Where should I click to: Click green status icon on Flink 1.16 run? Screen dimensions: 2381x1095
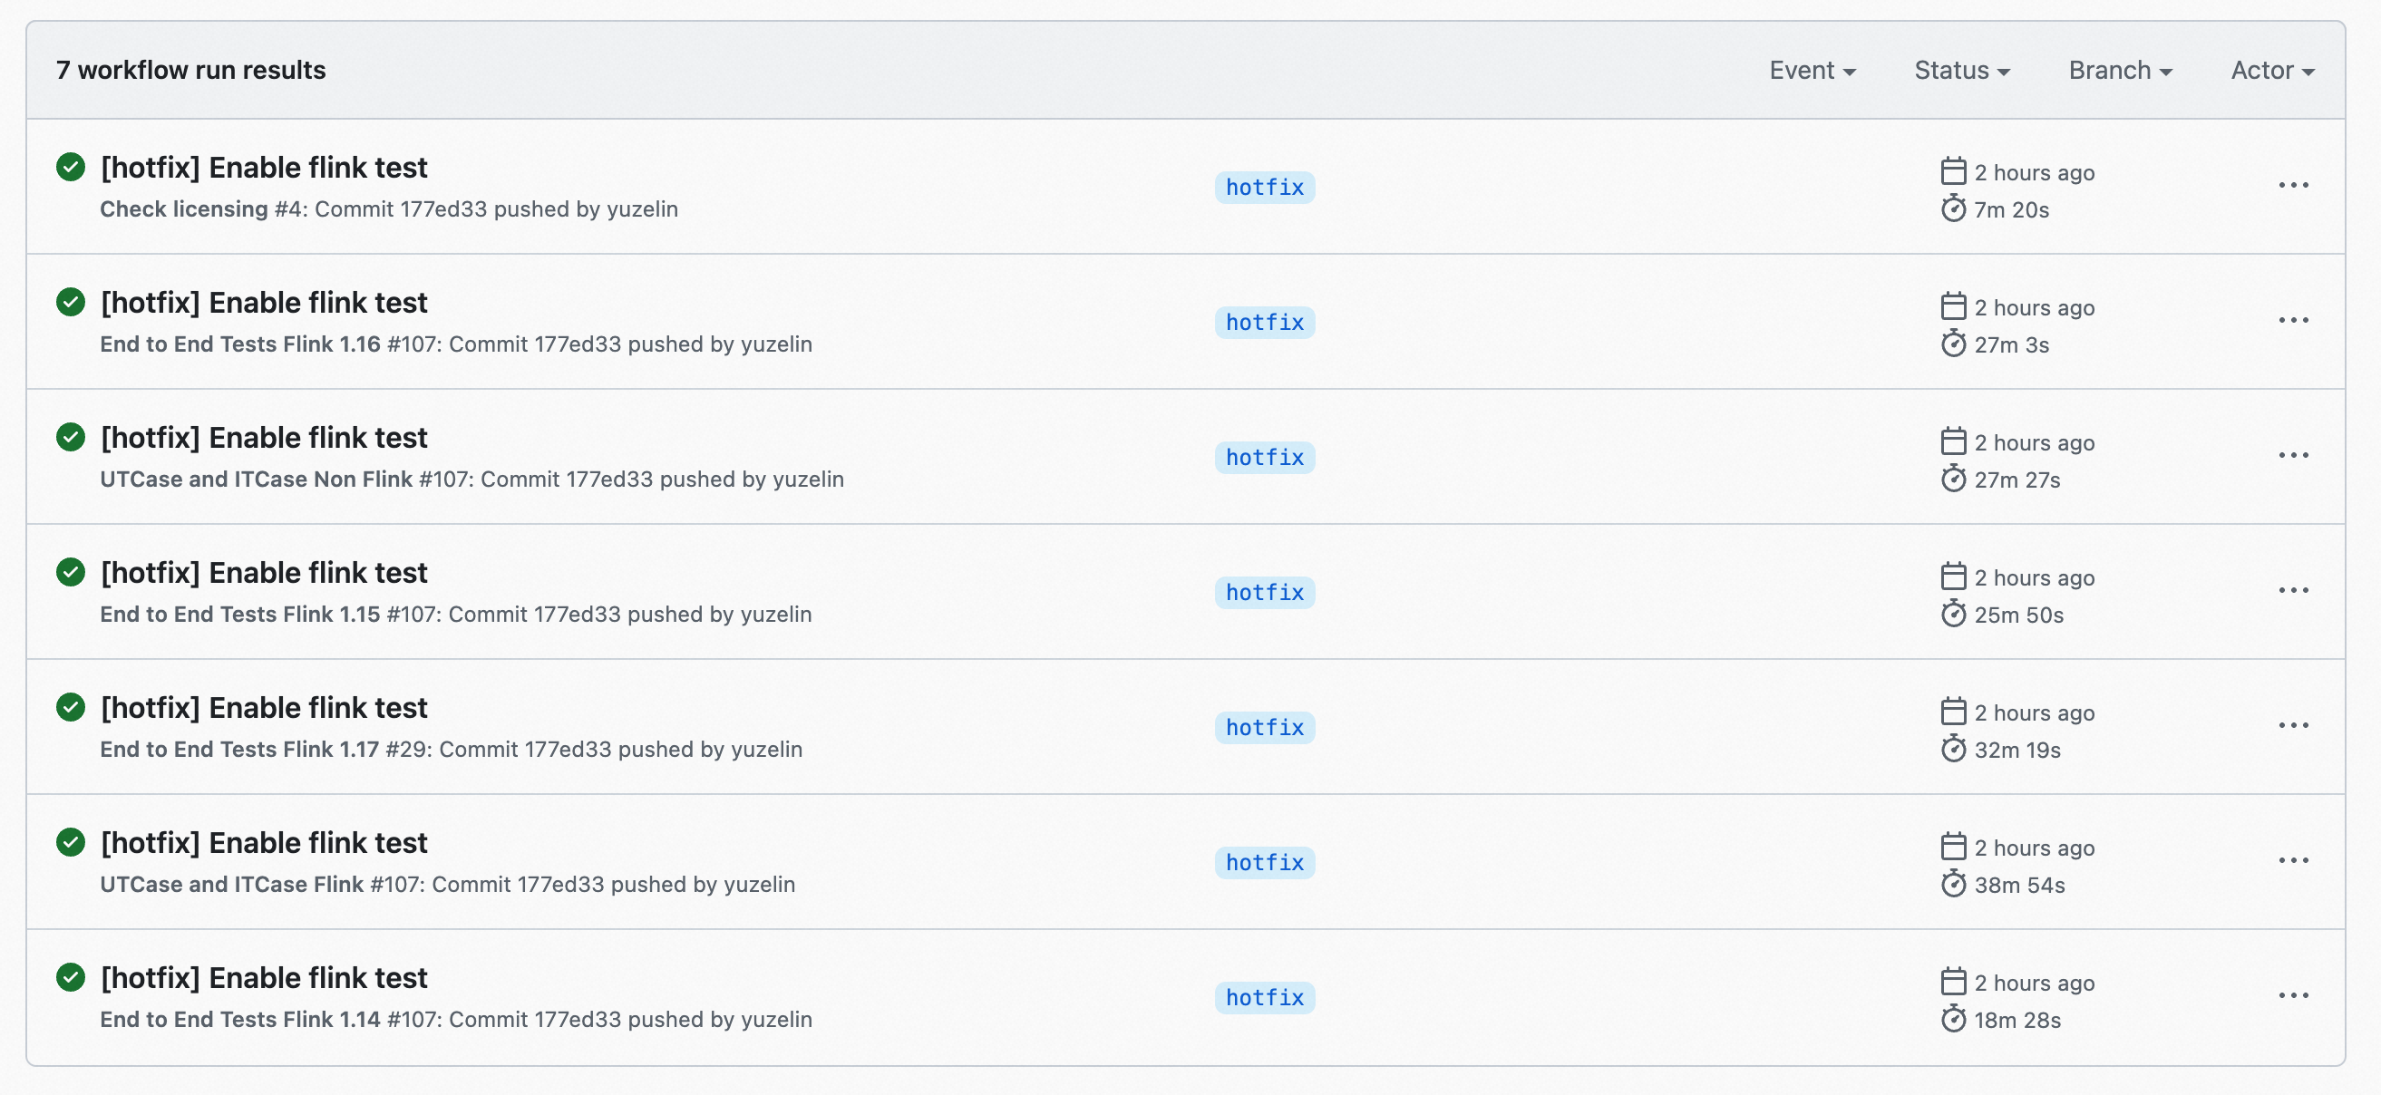click(x=70, y=302)
